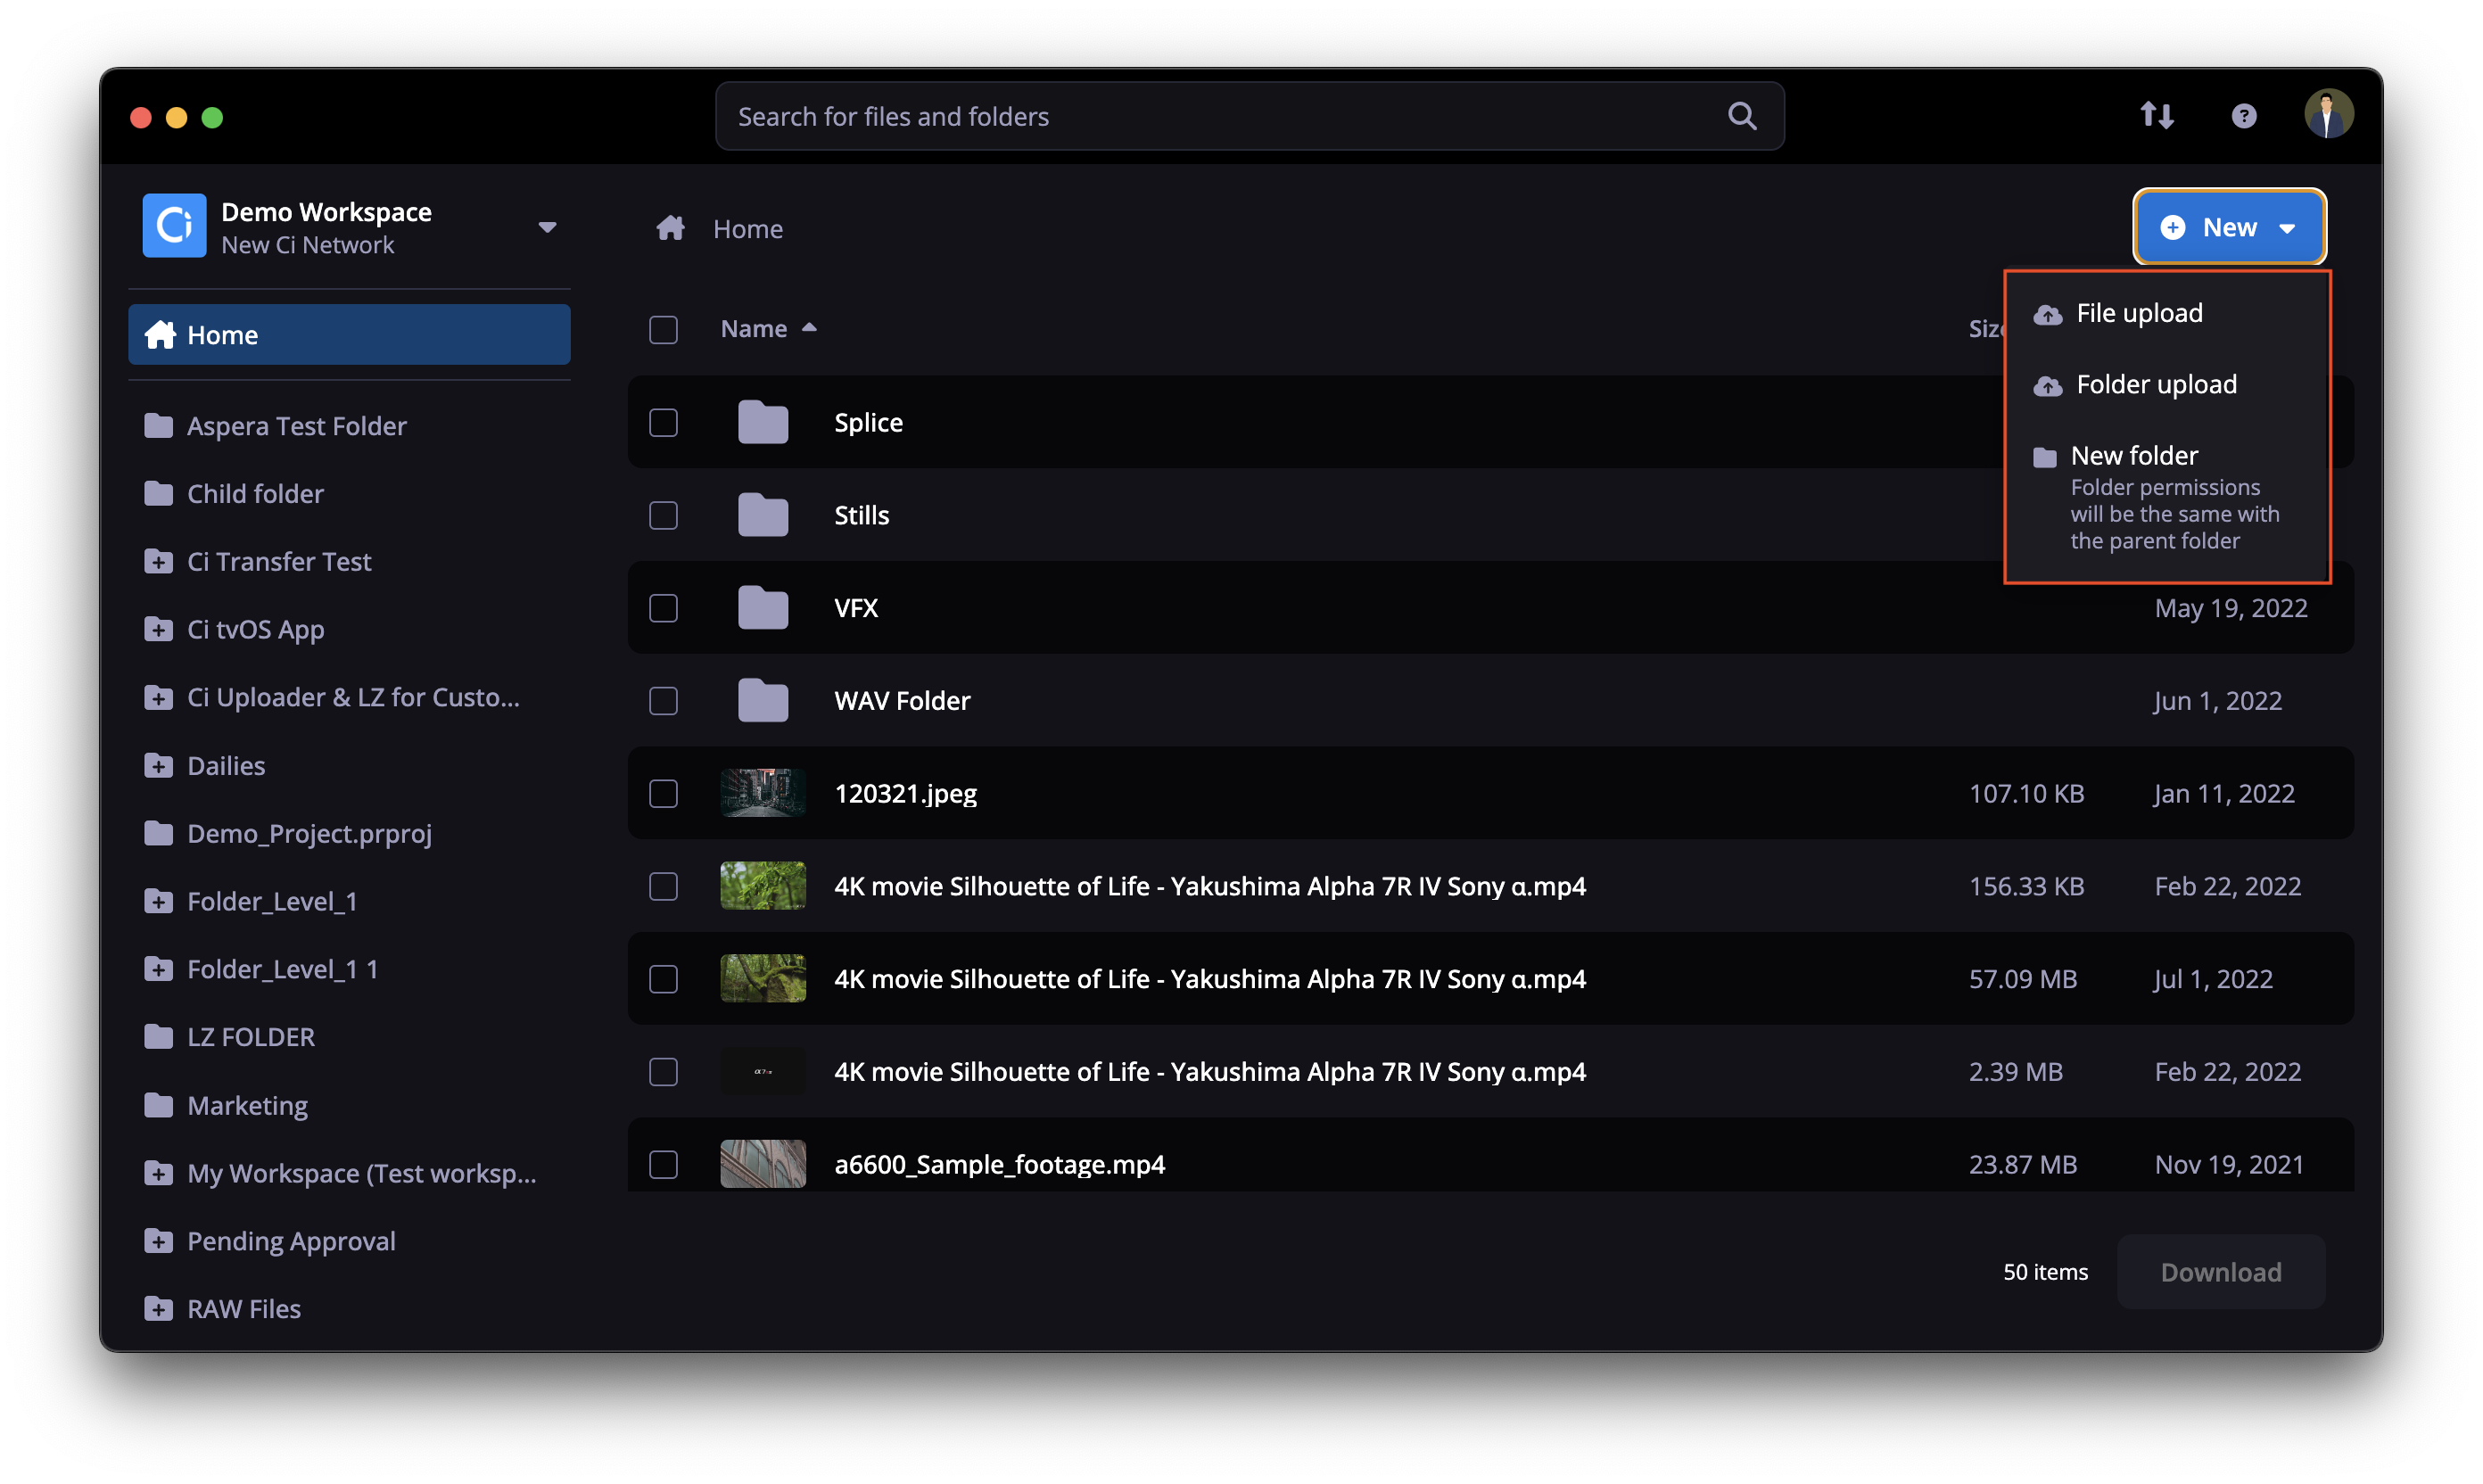Image resolution: width=2483 pixels, height=1484 pixels.
Task: Select checkbox for 2.39 MB mp4 file
Action: click(663, 1072)
